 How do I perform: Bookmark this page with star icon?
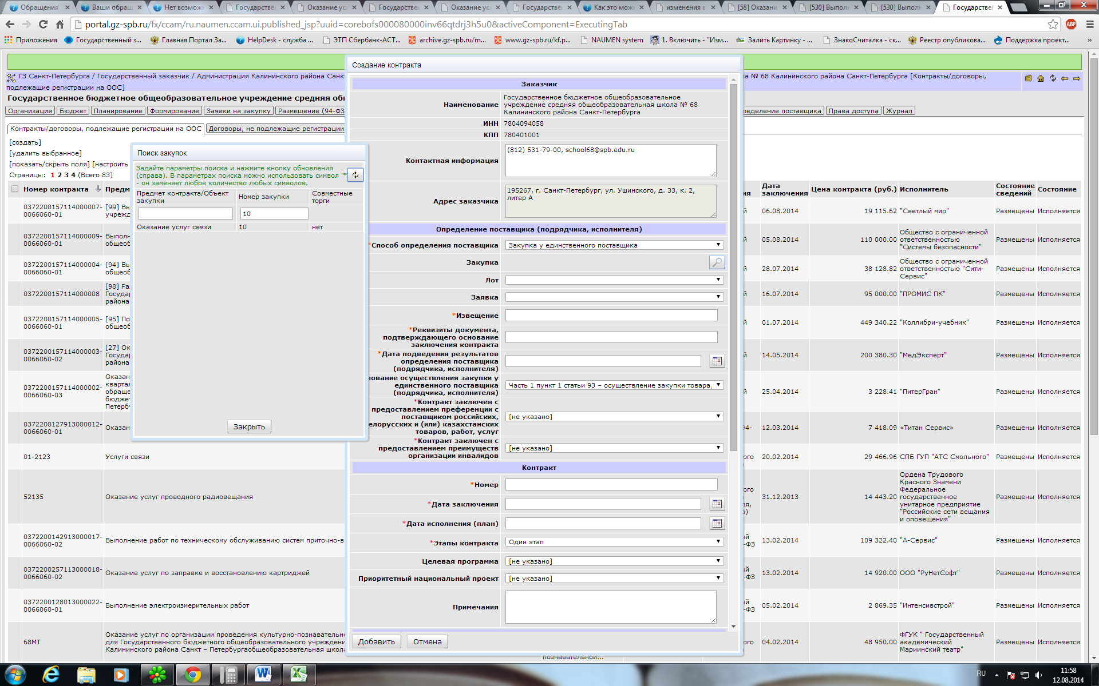tap(1053, 24)
